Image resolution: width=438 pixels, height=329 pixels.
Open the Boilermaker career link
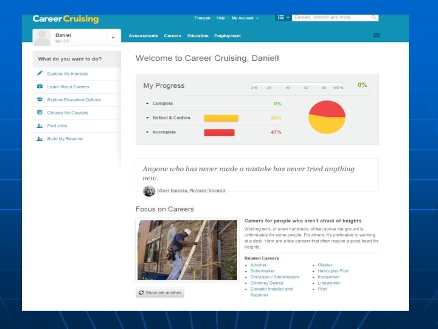tap(262, 271)
